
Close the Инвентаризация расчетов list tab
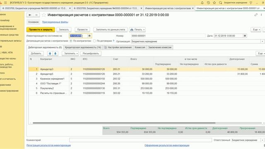point(193,8)
